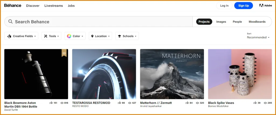Viewport: 276px width, 115px height.
Task: Click the Schools graduation cap icon
Action: pyautogui.click(x=119, y=36)
